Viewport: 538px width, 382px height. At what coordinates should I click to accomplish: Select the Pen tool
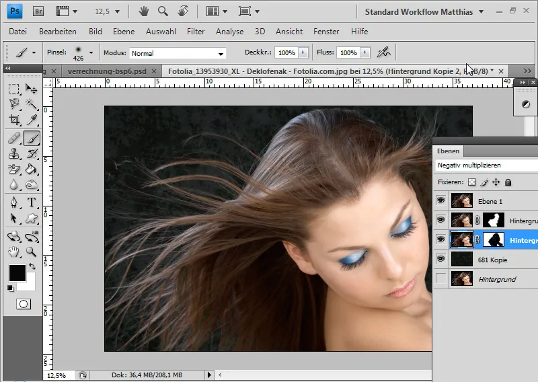(x=13, y=202)
